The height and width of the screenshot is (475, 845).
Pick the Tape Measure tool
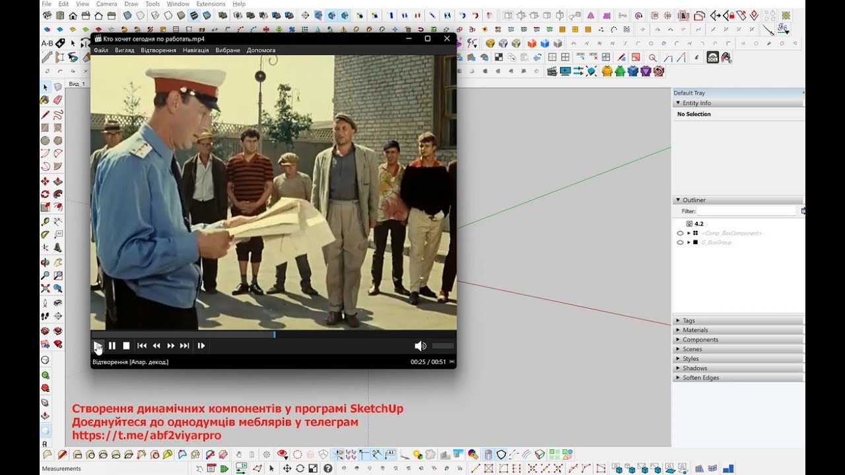pyautogui.click(x=46, y=222)
